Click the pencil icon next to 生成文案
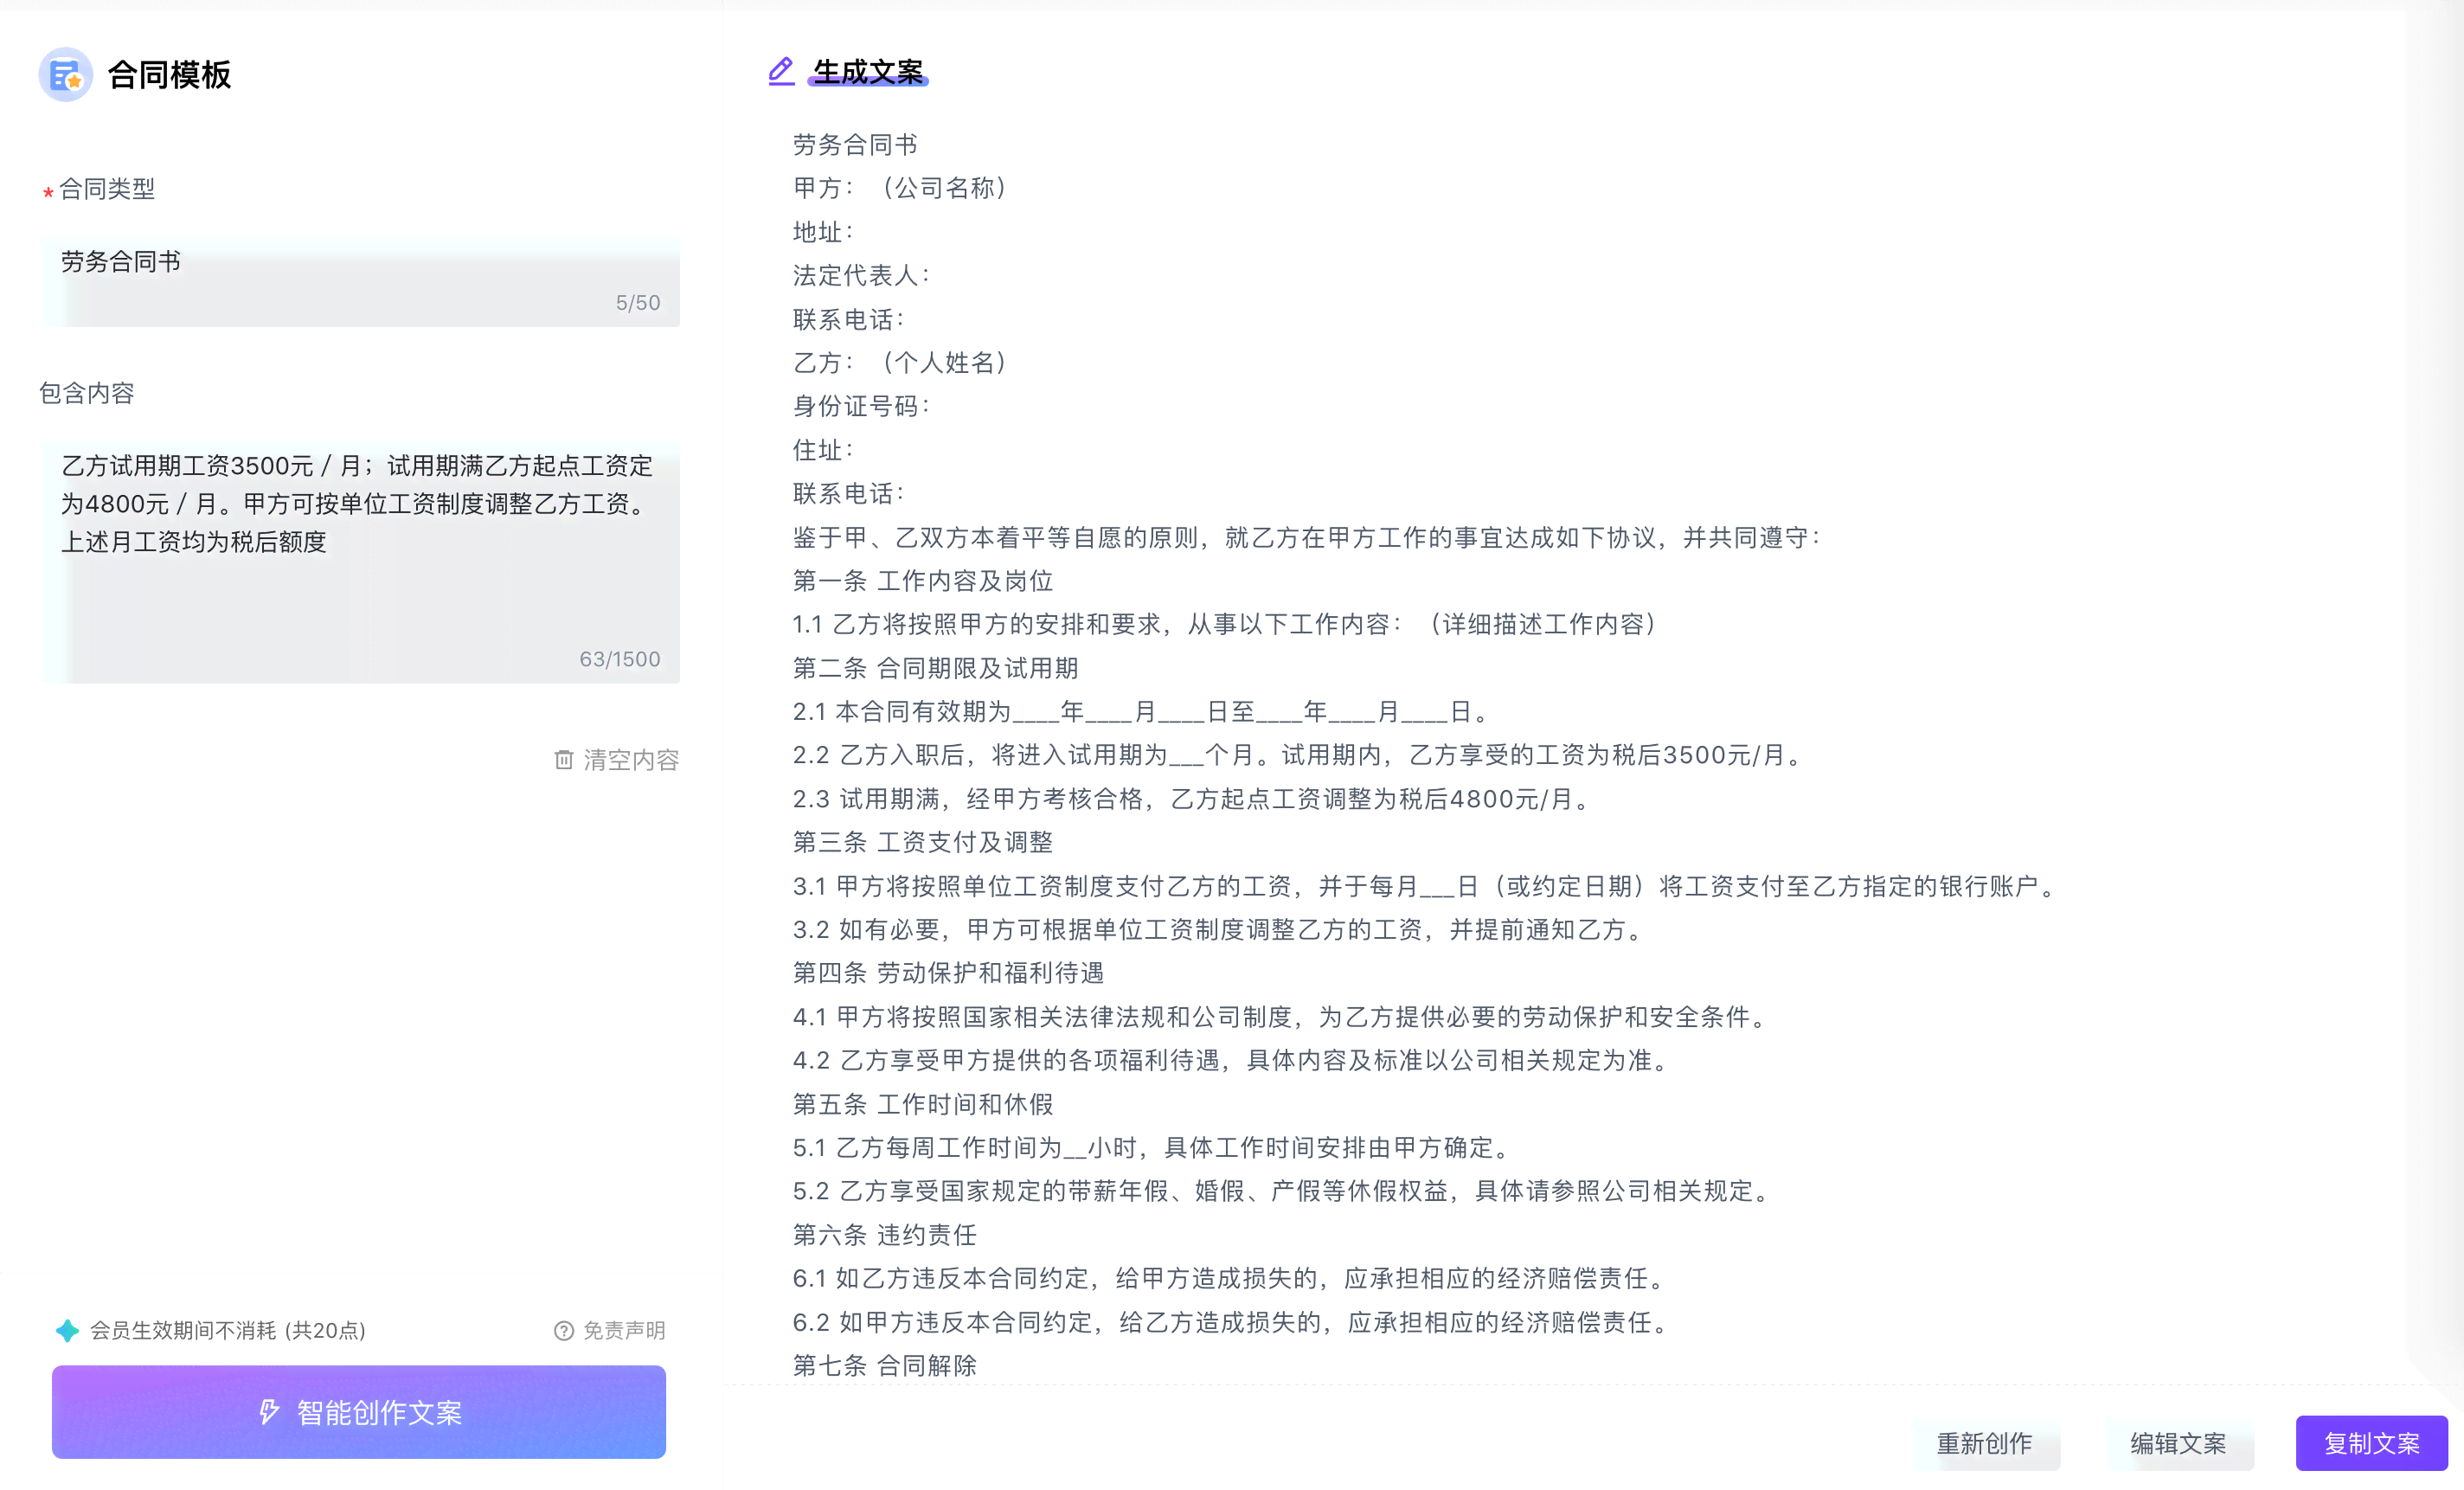 tap(780, 70)
